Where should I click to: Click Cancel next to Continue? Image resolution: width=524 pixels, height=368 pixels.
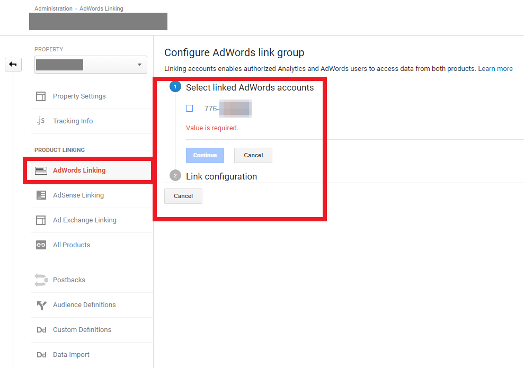[253, 155]
